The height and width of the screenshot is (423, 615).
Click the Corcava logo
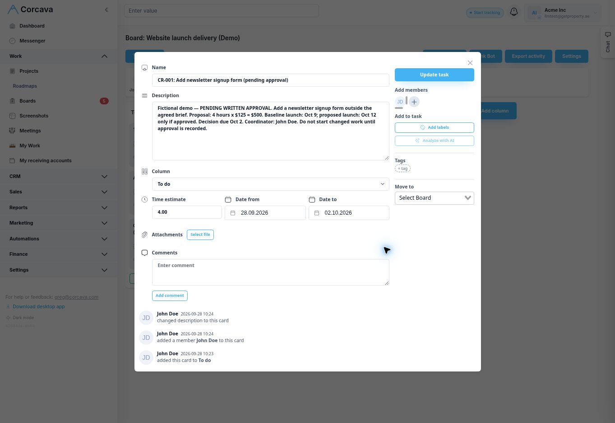(x=31, y=9)
